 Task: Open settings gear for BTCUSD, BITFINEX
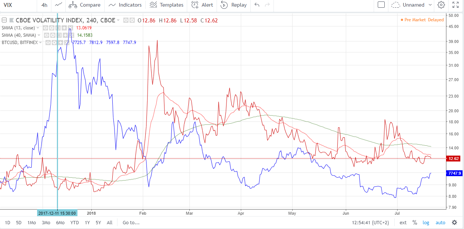click(x=54, y=43)
